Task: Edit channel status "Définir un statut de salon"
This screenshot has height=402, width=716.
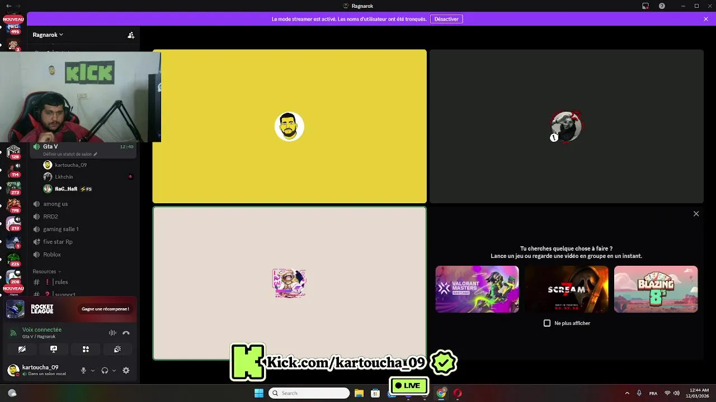Action: (70, 154)
